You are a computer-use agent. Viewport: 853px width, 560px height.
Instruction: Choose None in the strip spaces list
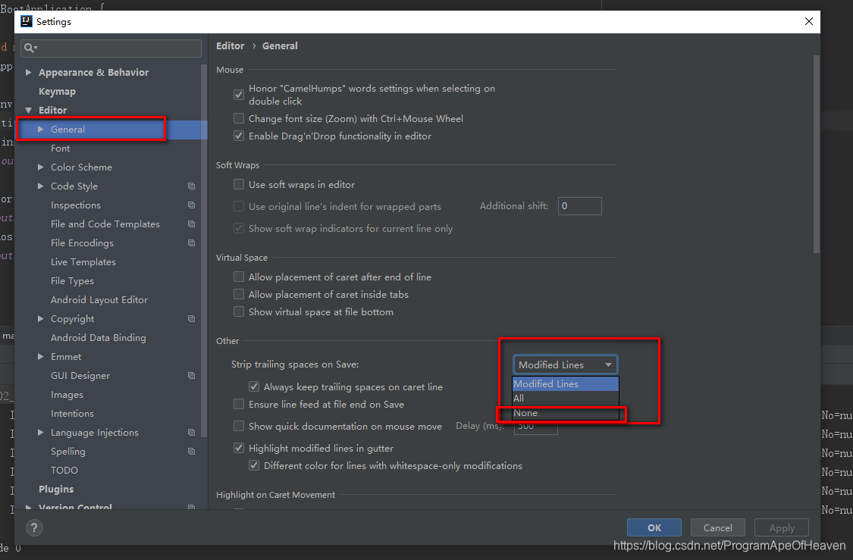[565, 413]
